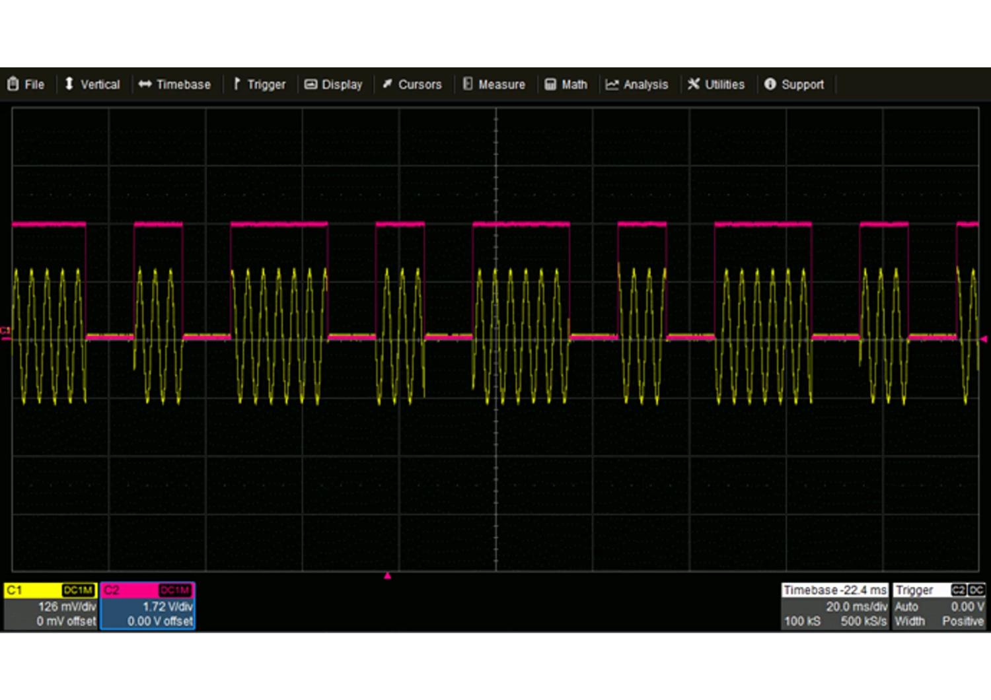This screenshot has height=700, width=991.
Task: Click the pink trigger delay marker below grid
Action: (x=388, y=576)
